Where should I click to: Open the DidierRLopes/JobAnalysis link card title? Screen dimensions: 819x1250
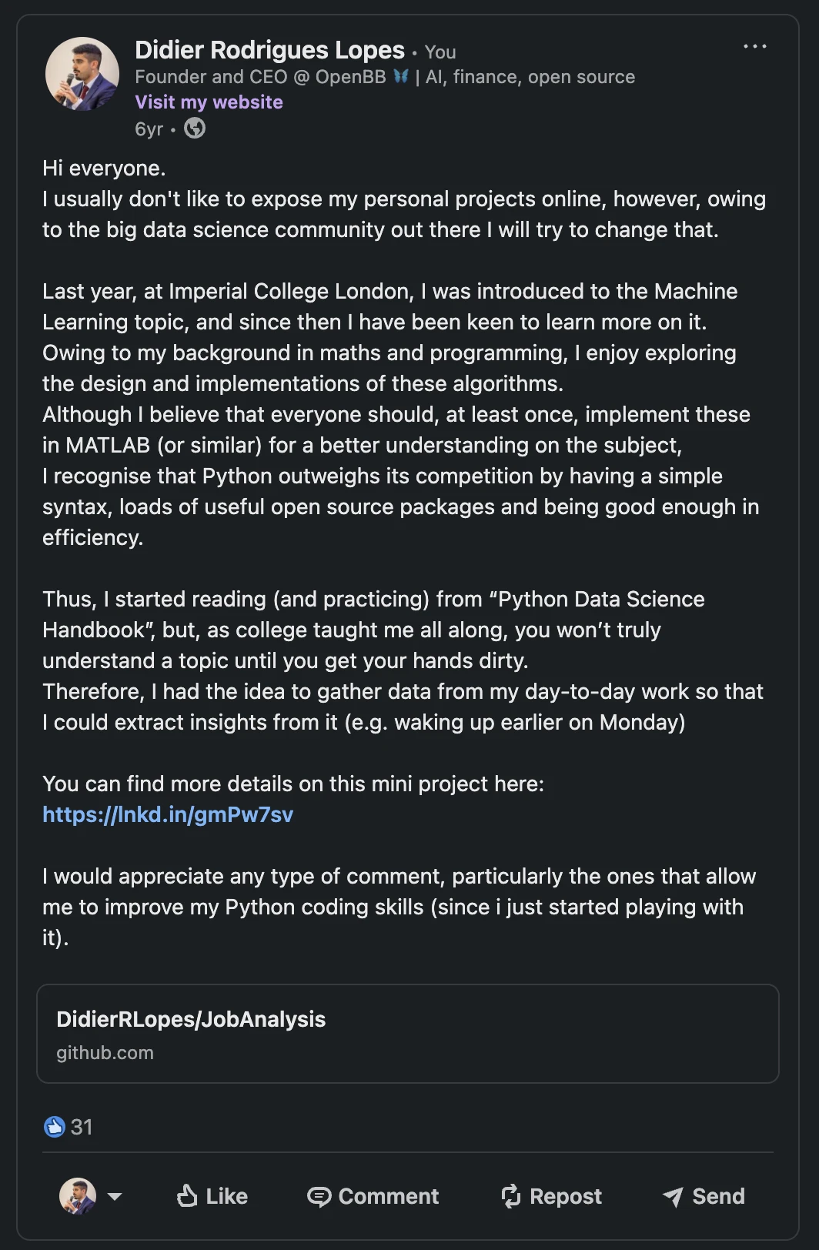pyautogui.click(x=191, y=1019)
